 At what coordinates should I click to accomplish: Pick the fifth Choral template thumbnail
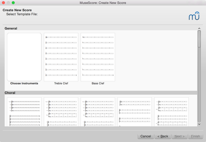171,112
